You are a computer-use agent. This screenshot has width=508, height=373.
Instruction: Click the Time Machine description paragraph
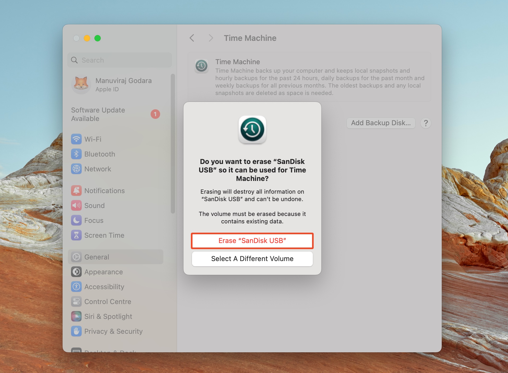pos(320,82)
